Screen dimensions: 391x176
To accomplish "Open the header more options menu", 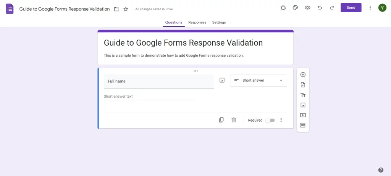I will [x=370, y=8].
